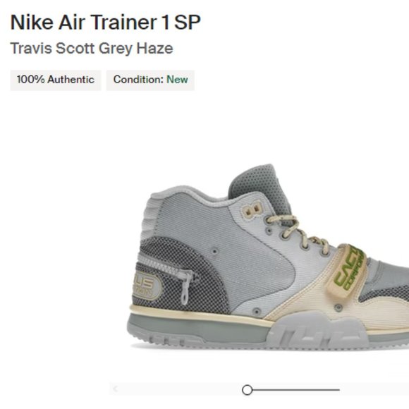The width and height of the screenshot is (409, 409).
Task: Click the faint previous-image left arrow
Action: 115,389
